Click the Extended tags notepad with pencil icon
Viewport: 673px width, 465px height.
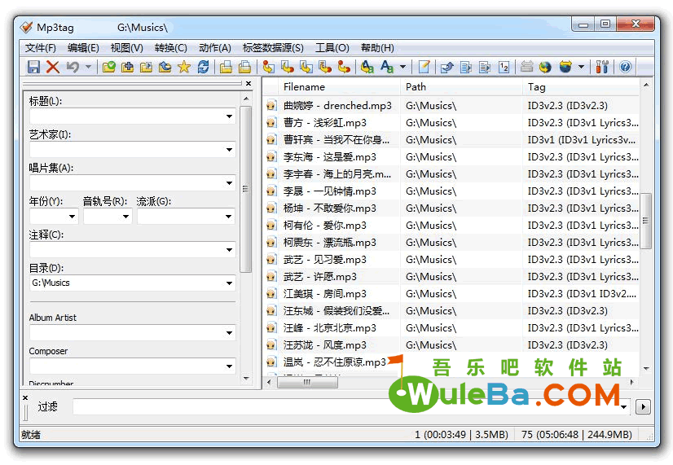[x=424, y=67]
